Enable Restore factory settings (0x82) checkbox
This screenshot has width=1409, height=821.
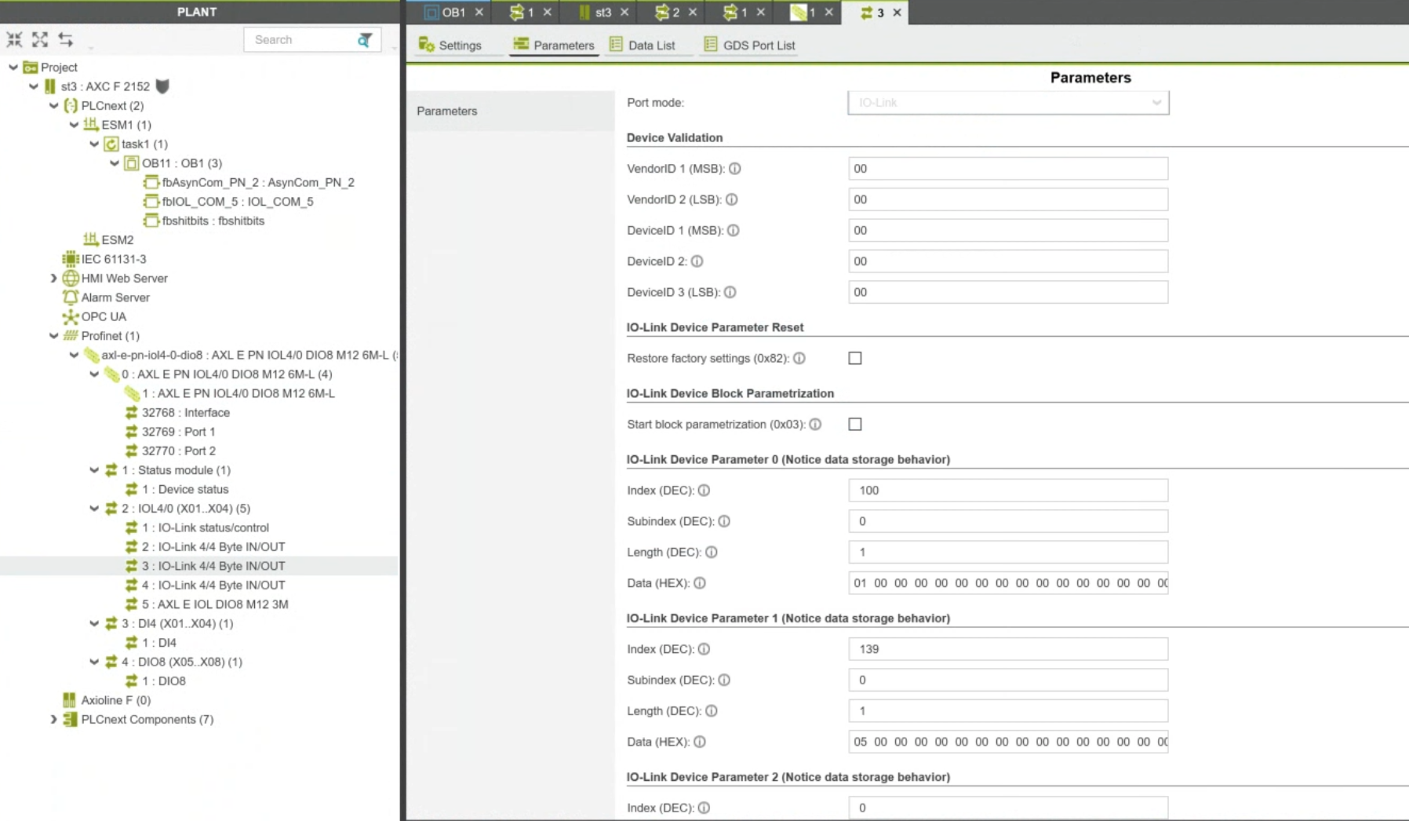coord(855,359)
